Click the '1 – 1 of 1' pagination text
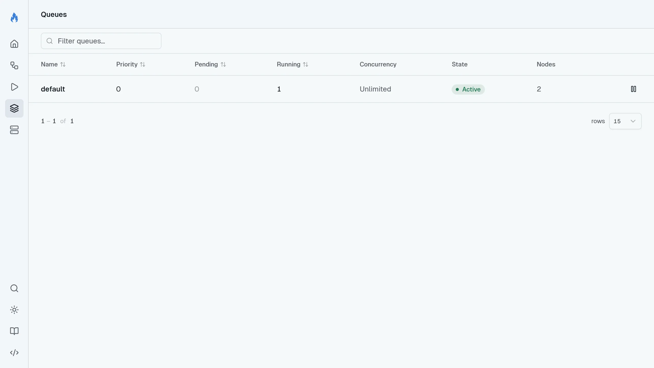Viewport: 654px width, 368px height. pos(57,121)
